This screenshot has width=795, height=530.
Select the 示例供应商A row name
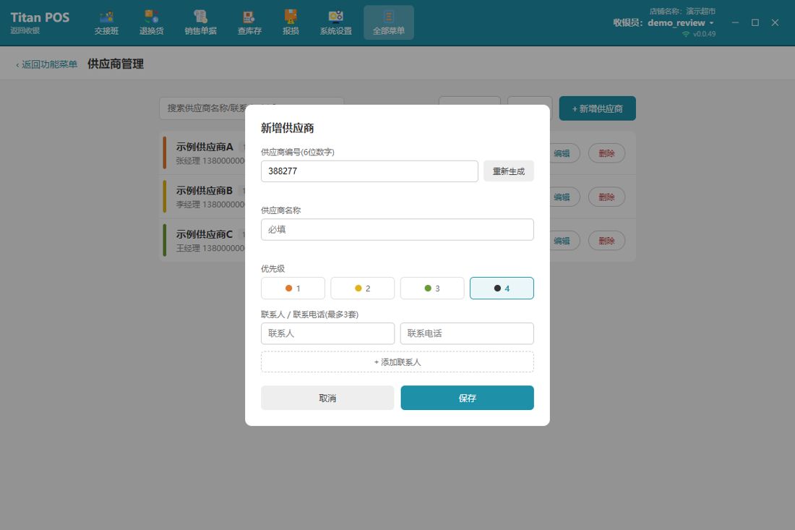pos(205,147)
